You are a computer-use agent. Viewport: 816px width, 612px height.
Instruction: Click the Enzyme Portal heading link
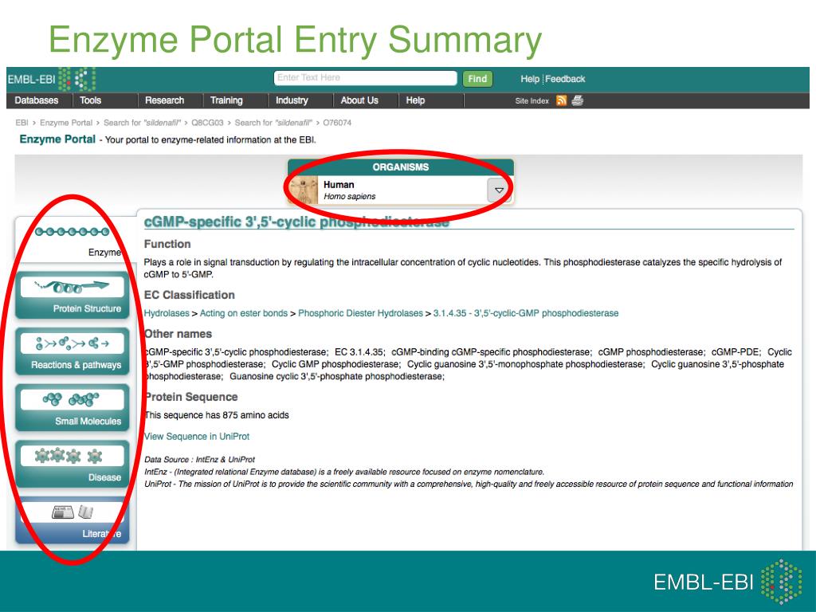point(57,139)
